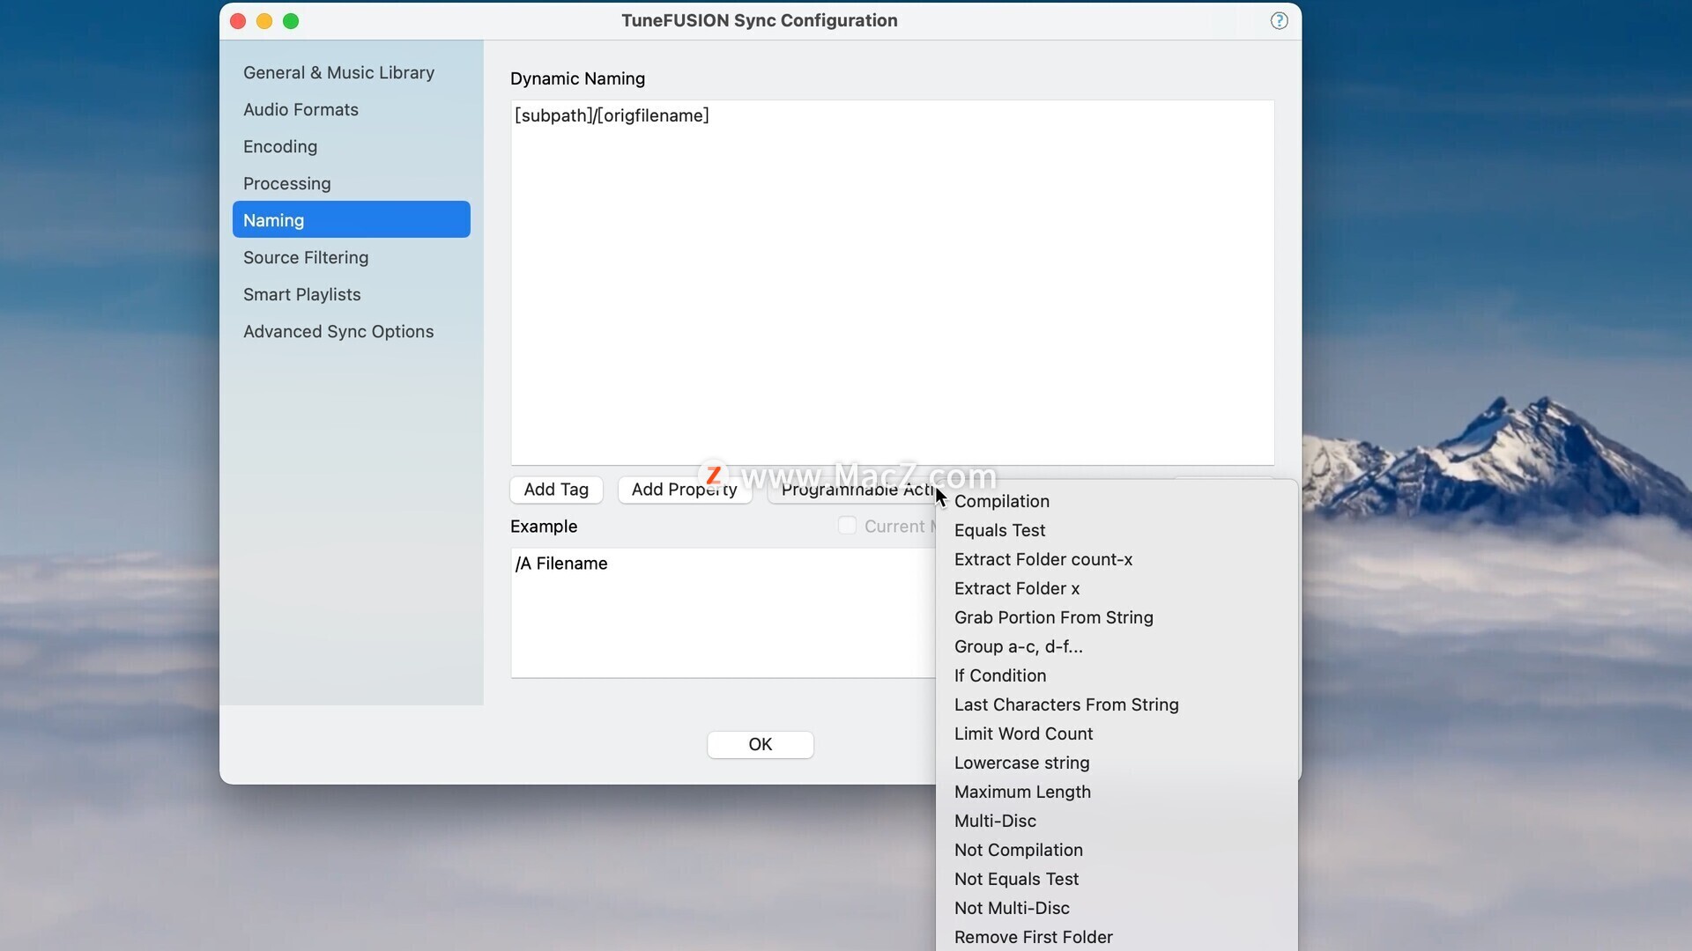Close the window with red button

click(238, 21)
